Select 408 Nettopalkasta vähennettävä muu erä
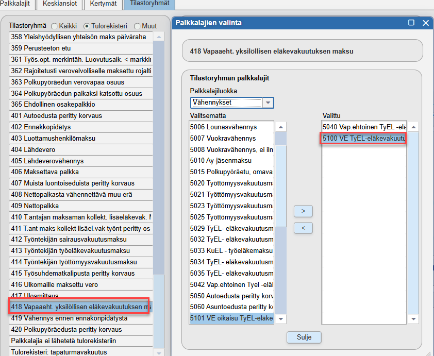The height and width of the screenshot is (356, 434). pyautogui.click(x=81, y=194)
